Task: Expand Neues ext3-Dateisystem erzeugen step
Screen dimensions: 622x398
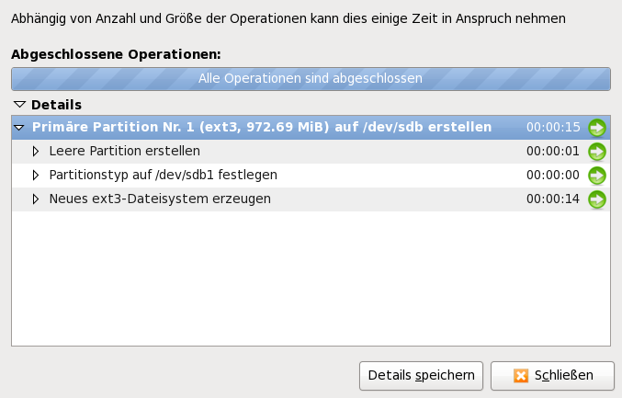Action: [37, 199]
